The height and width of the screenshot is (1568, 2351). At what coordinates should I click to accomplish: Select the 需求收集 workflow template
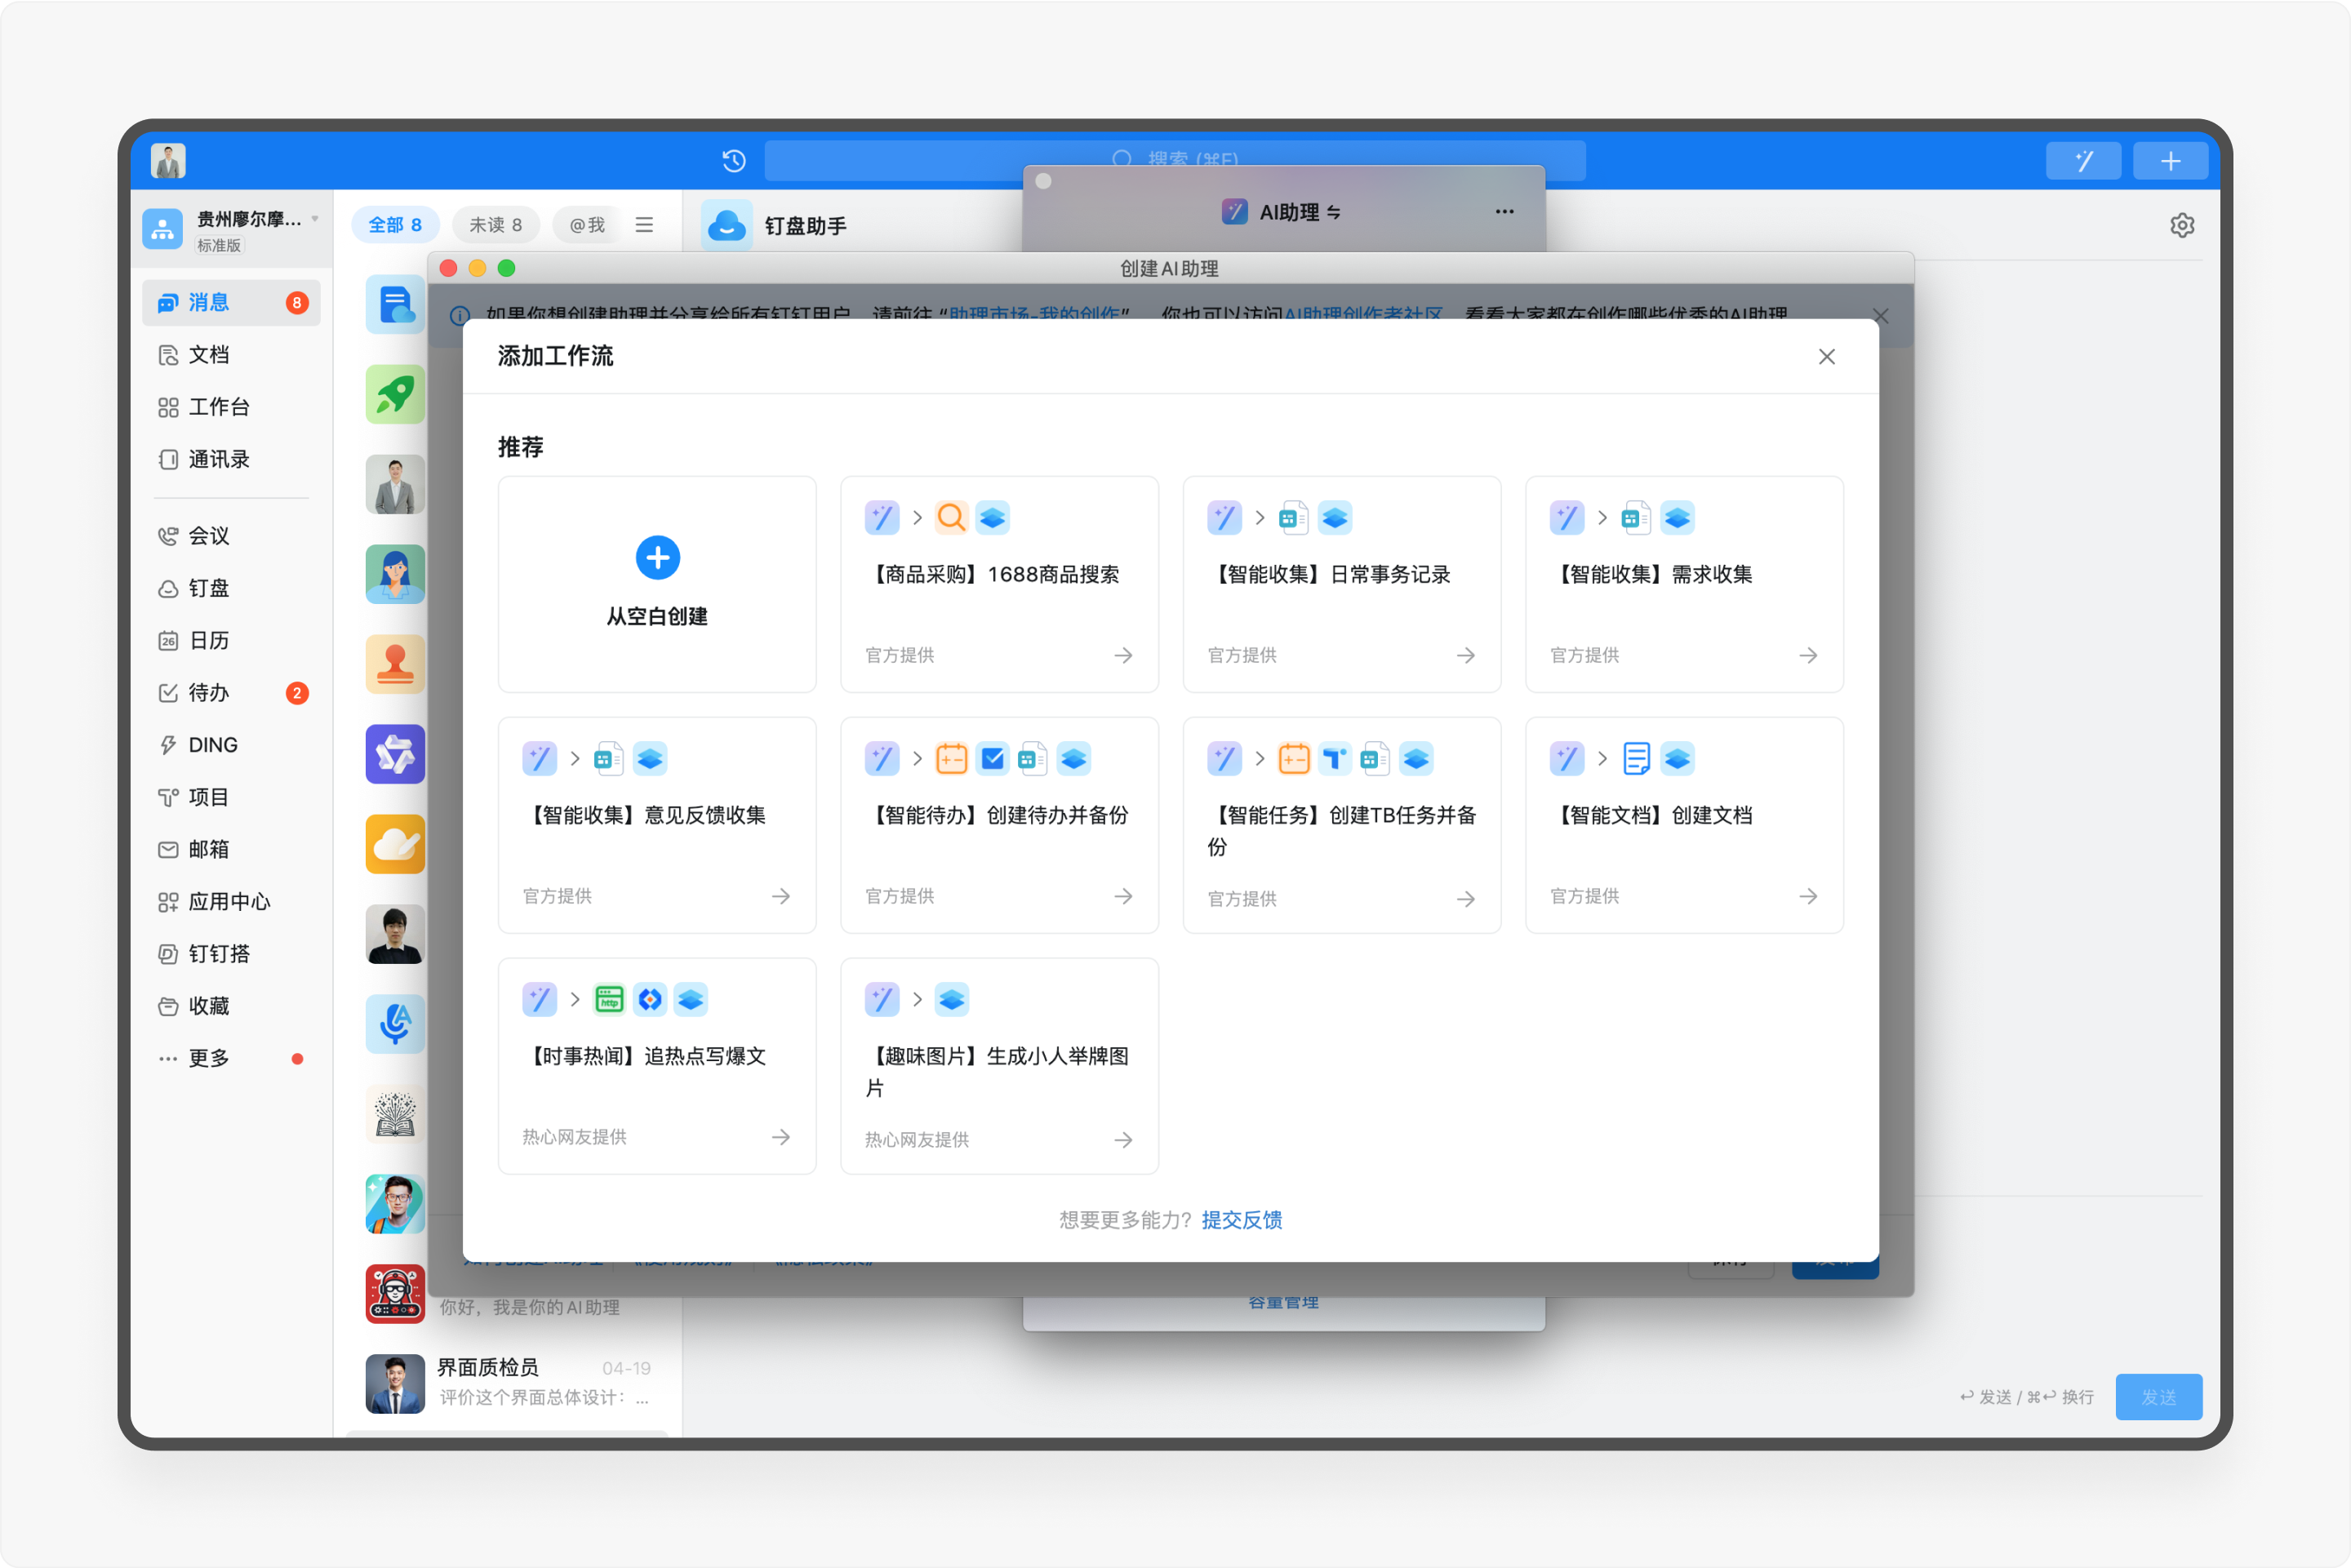(x=1684, y=584)
